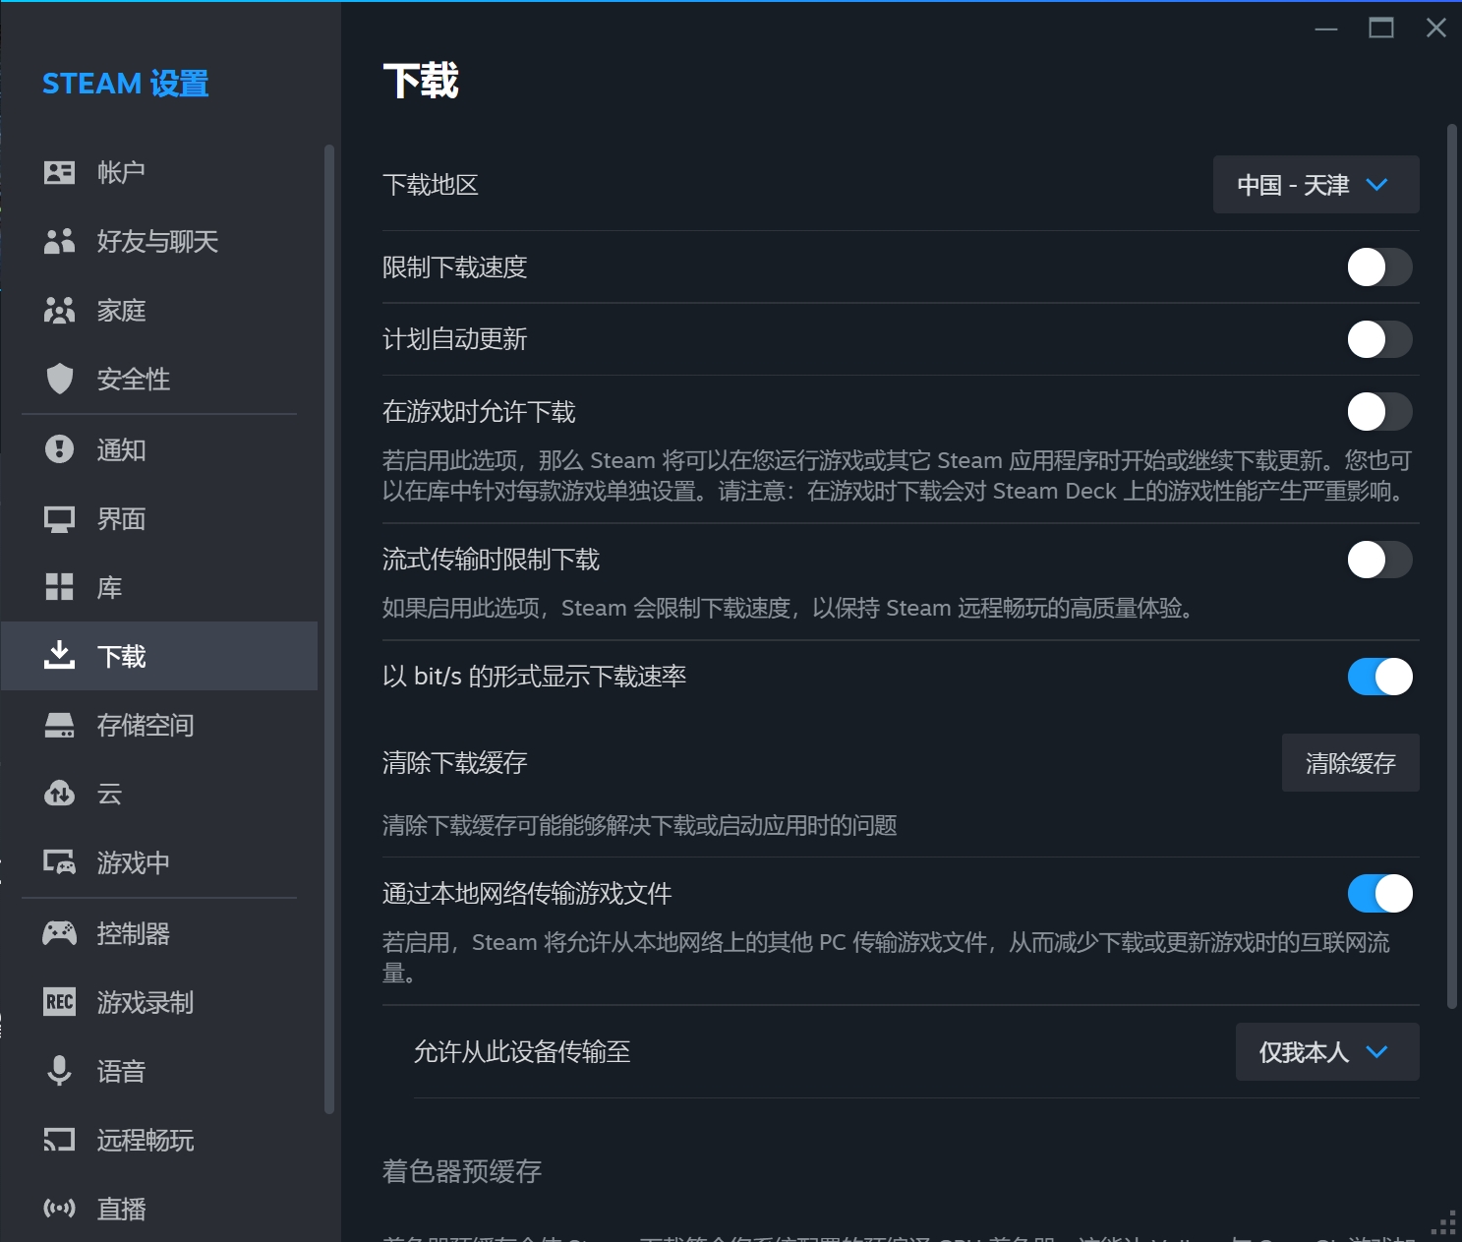Open 通知 settings page
This screenshot has height=1242, width=1462.
tap(159, 449)
